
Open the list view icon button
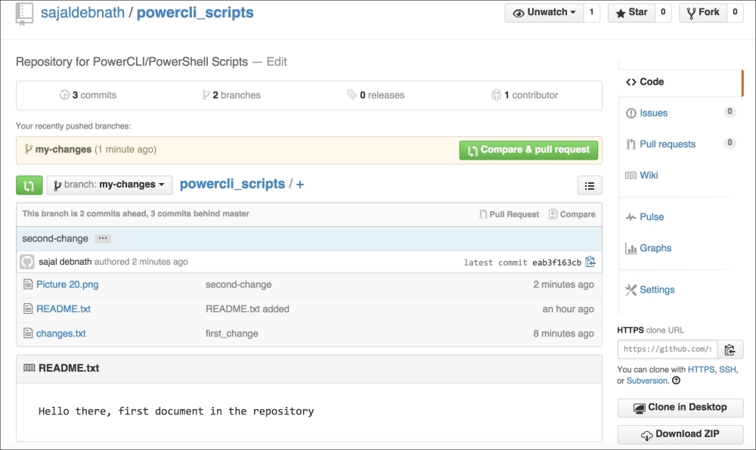pos(590,186)
